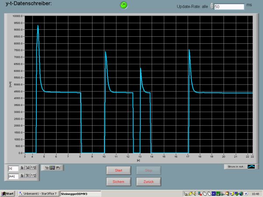Image resolution: width=263 pixels, height=197 pixels.
Task: Click the 10000.0 Y-axis maximum label
Action: pos(18,16)
